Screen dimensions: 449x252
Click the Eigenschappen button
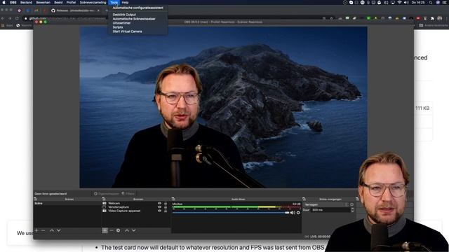[x=107, y=193]
